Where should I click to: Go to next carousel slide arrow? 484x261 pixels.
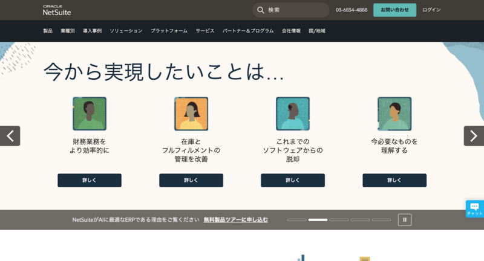tap(474, 136)
